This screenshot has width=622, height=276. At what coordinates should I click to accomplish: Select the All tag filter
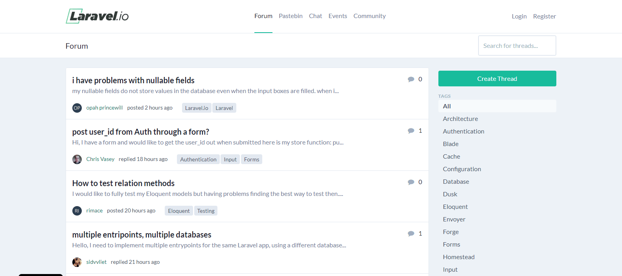497,106
